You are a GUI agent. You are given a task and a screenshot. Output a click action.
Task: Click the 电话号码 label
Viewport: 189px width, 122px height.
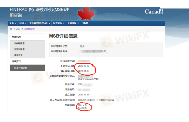[x=70, y=84]
